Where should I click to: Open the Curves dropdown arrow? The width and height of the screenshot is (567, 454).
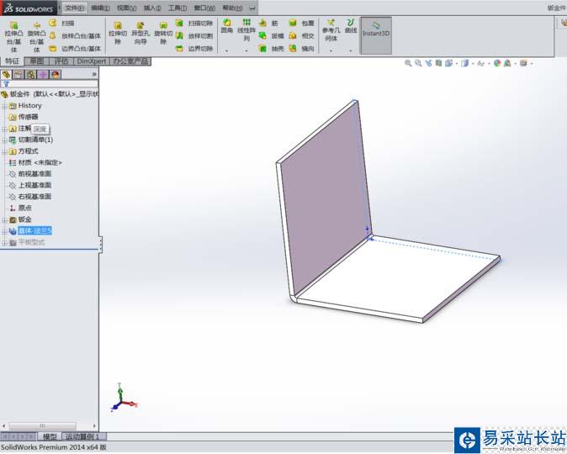351,51
